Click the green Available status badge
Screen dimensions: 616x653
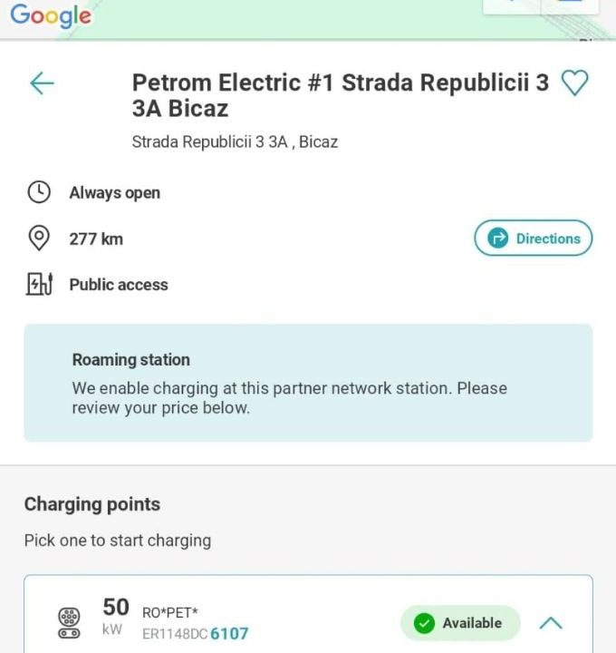(460, 623)
